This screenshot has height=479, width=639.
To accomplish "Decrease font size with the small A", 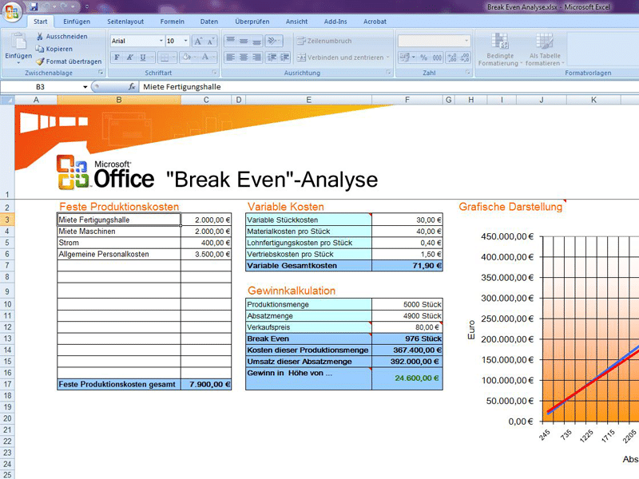I will (211, 42).
